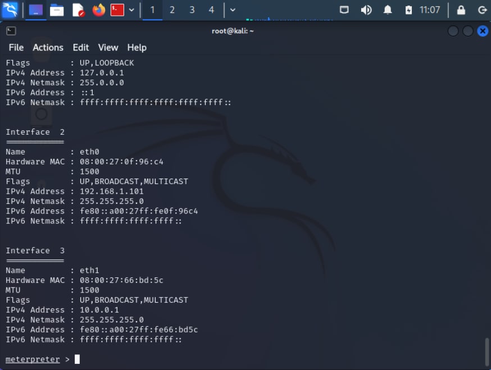Viewport: 491px width, 370px height.
Task: Click the Interface 3 heading
Action: 35,251
